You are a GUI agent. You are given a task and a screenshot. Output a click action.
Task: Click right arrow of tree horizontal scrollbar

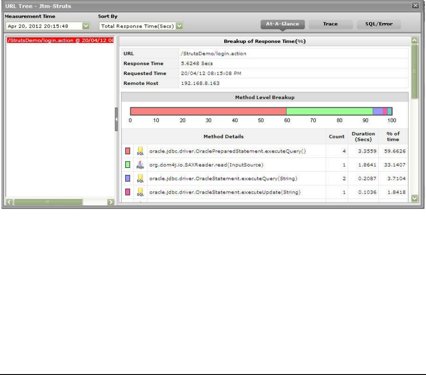coord(111,202)
